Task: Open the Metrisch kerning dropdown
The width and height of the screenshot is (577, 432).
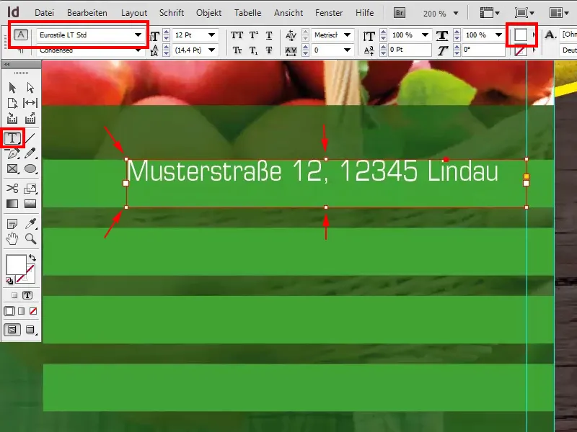Action: [347, 35]
